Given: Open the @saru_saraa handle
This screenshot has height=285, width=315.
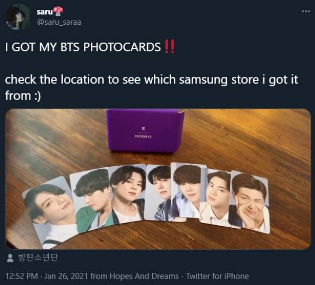Looking at the screenshot, I should tap(59, 22).
